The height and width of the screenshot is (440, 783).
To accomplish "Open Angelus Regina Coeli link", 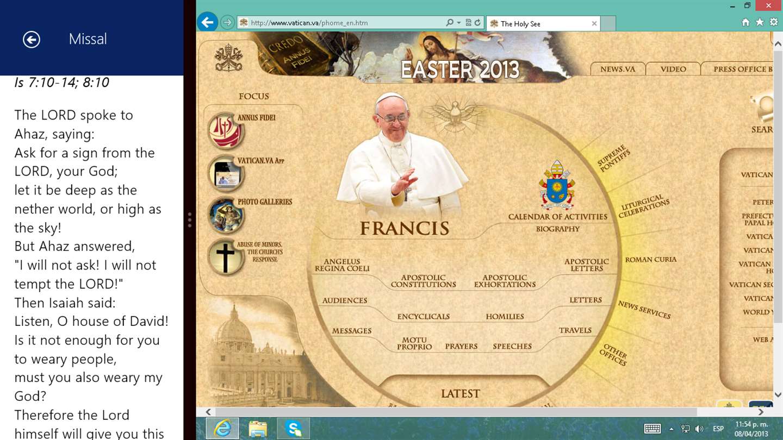I will pos(342,265).
